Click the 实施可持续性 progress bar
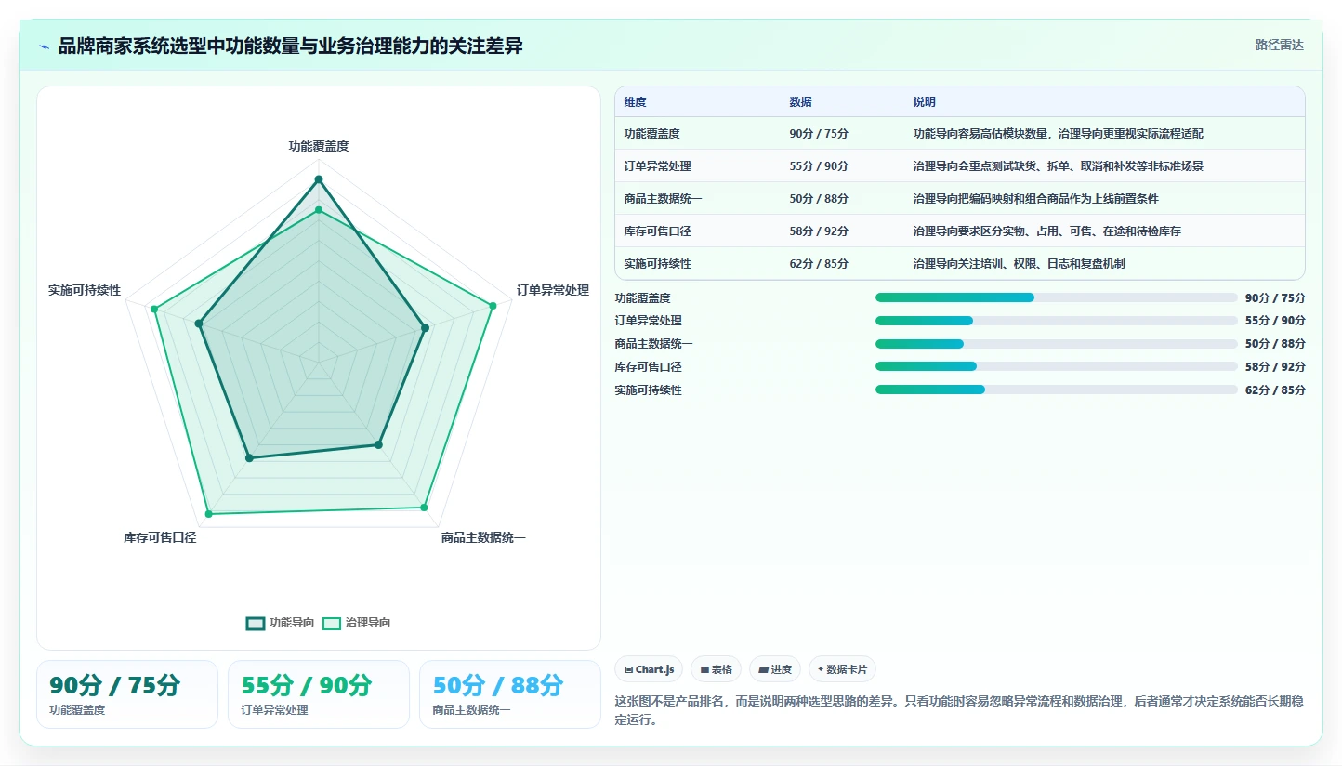The image size is (1342, 766). tap(1057, 390)
